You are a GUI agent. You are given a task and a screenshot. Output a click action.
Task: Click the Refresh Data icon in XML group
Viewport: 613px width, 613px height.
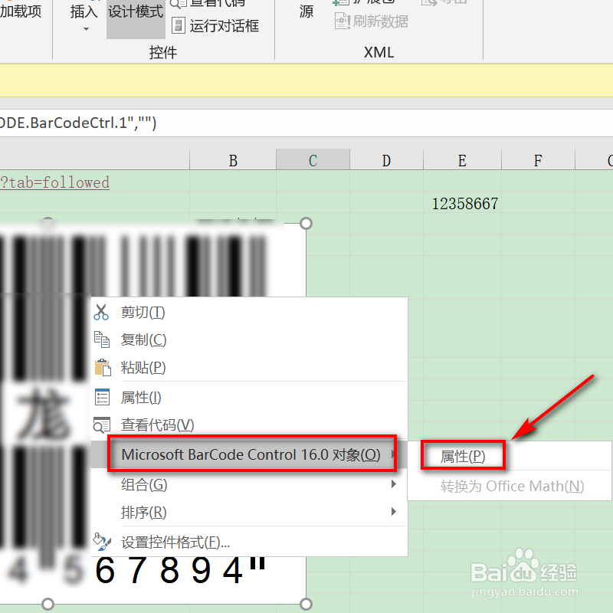point(342,21)
